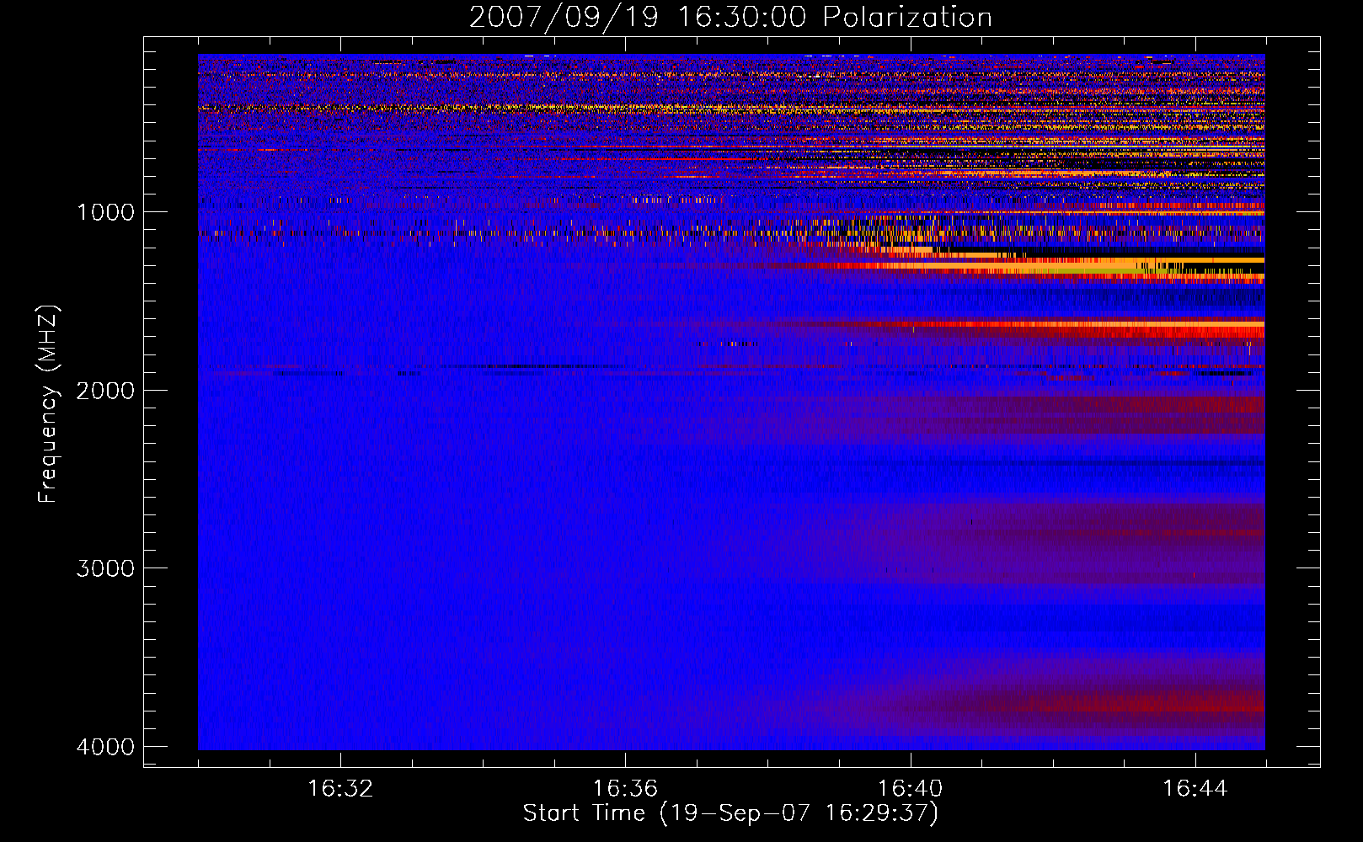This screenshot has width=1363, height=842.
Task: Click the 16:32 time tick label
Action: pos(340,789)
